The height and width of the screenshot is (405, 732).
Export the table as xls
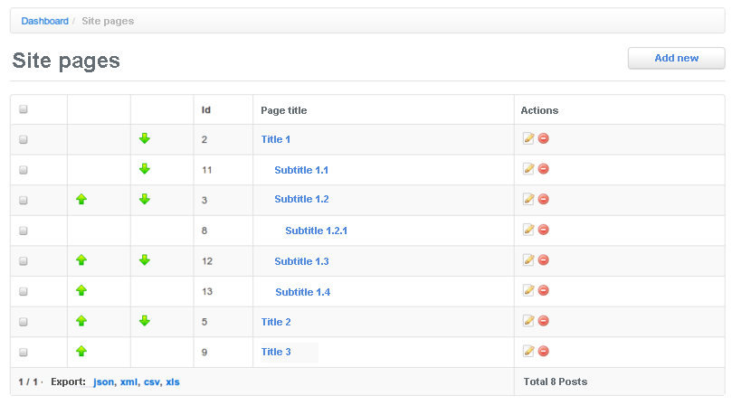click(173, 381)
